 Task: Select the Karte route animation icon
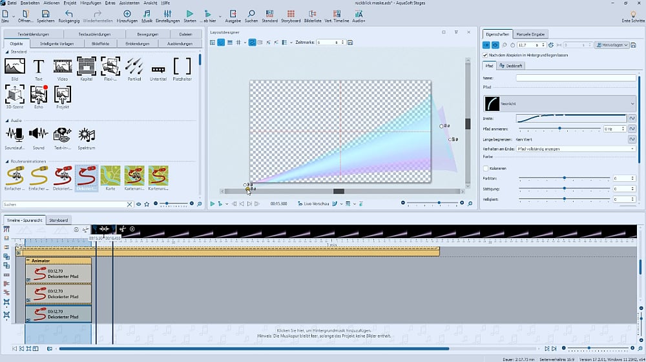(110, 176)
